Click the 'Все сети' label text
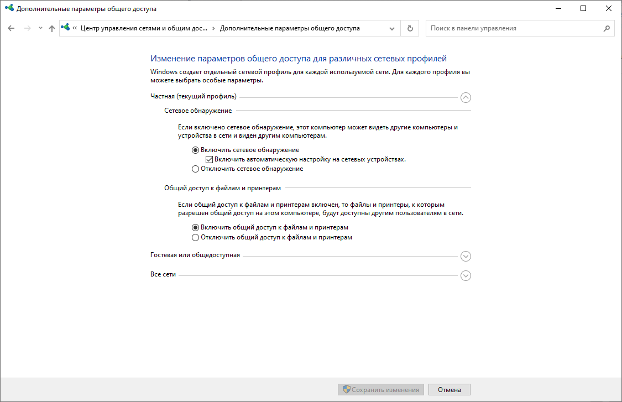The width and height of the screenshot is (622, 402). click(x=163, y=274)
